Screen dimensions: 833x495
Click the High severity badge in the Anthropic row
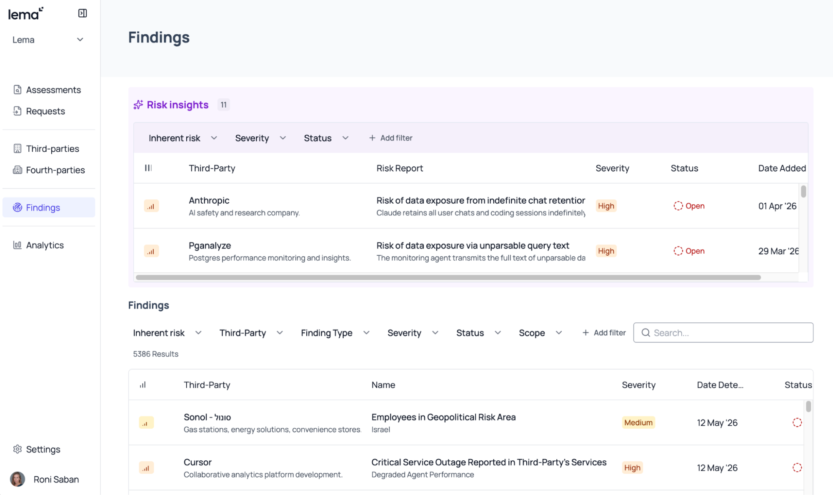[x=606, y=206]
